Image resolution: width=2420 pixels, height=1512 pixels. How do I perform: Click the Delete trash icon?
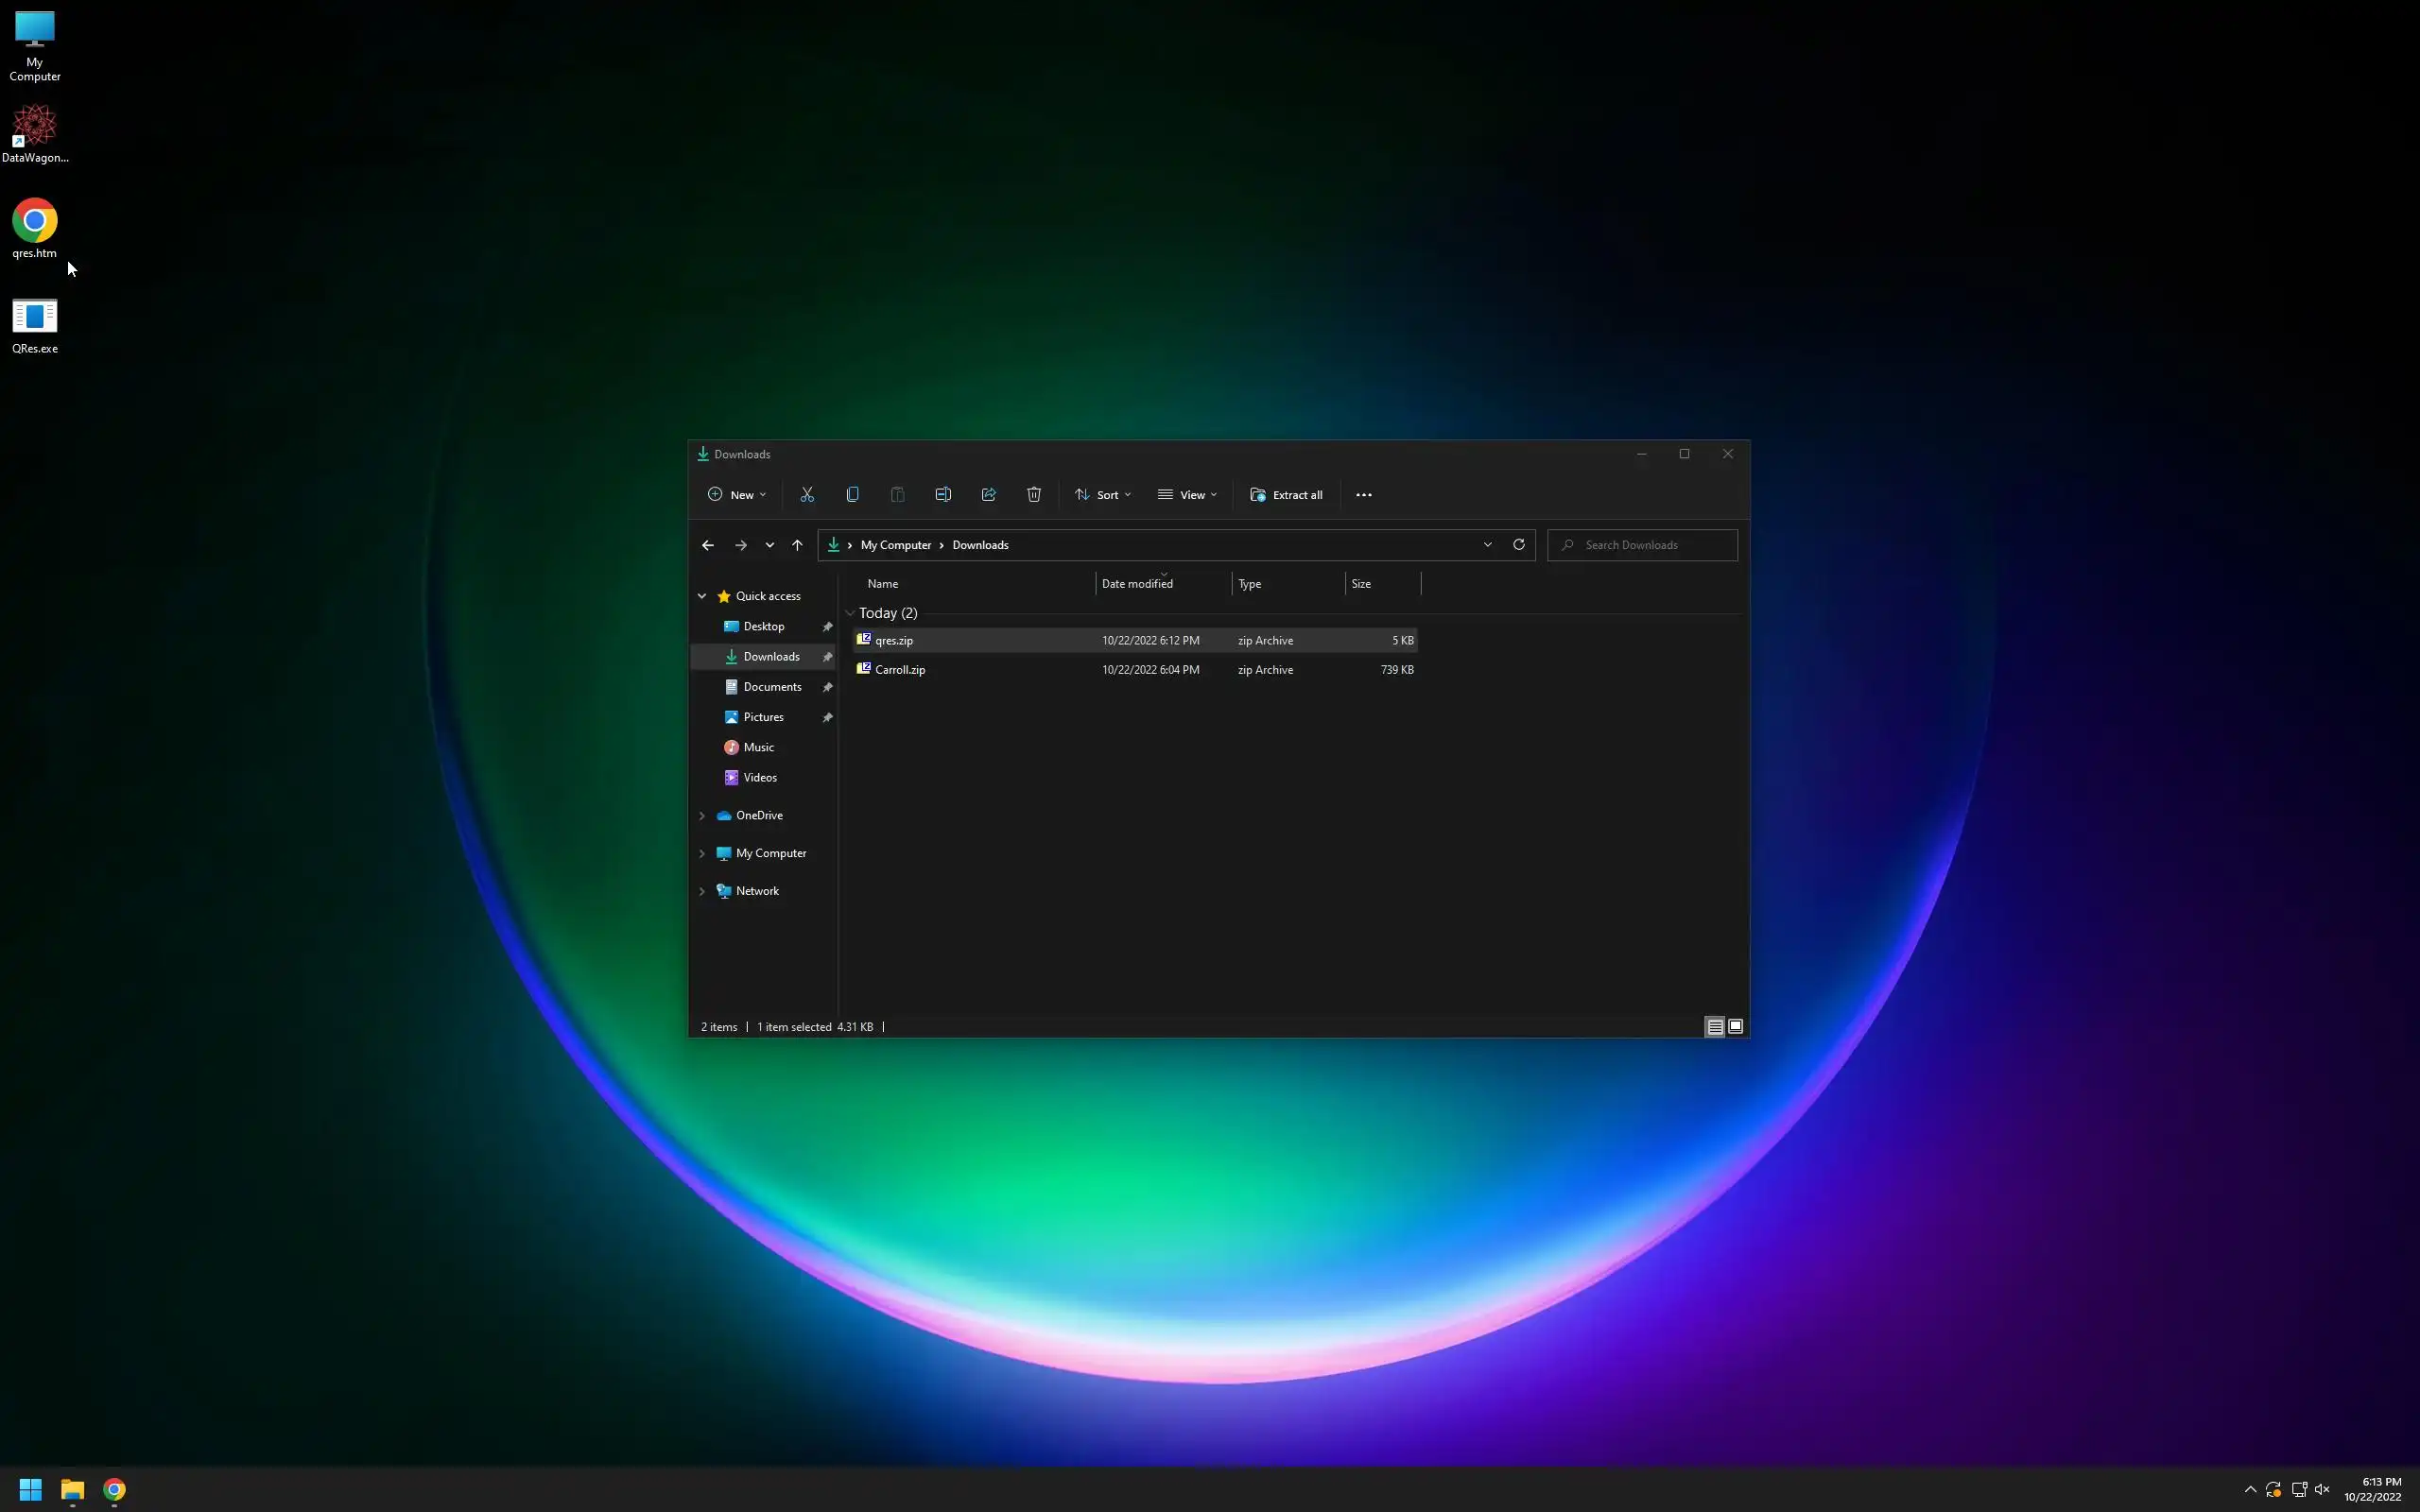pyautogui.click(x=1034, y=495)
